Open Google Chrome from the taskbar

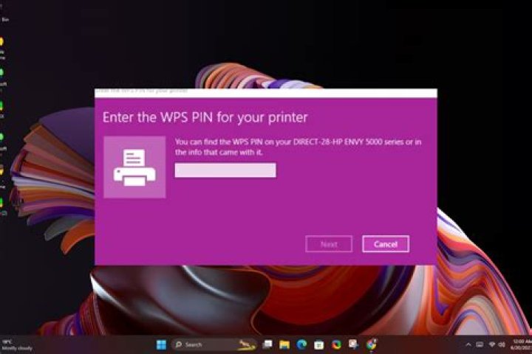coord(372,345)
